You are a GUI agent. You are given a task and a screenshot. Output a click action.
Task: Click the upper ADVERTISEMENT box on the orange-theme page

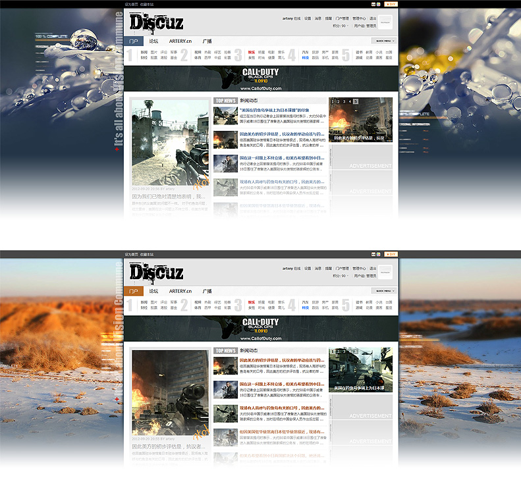(360, 407)
